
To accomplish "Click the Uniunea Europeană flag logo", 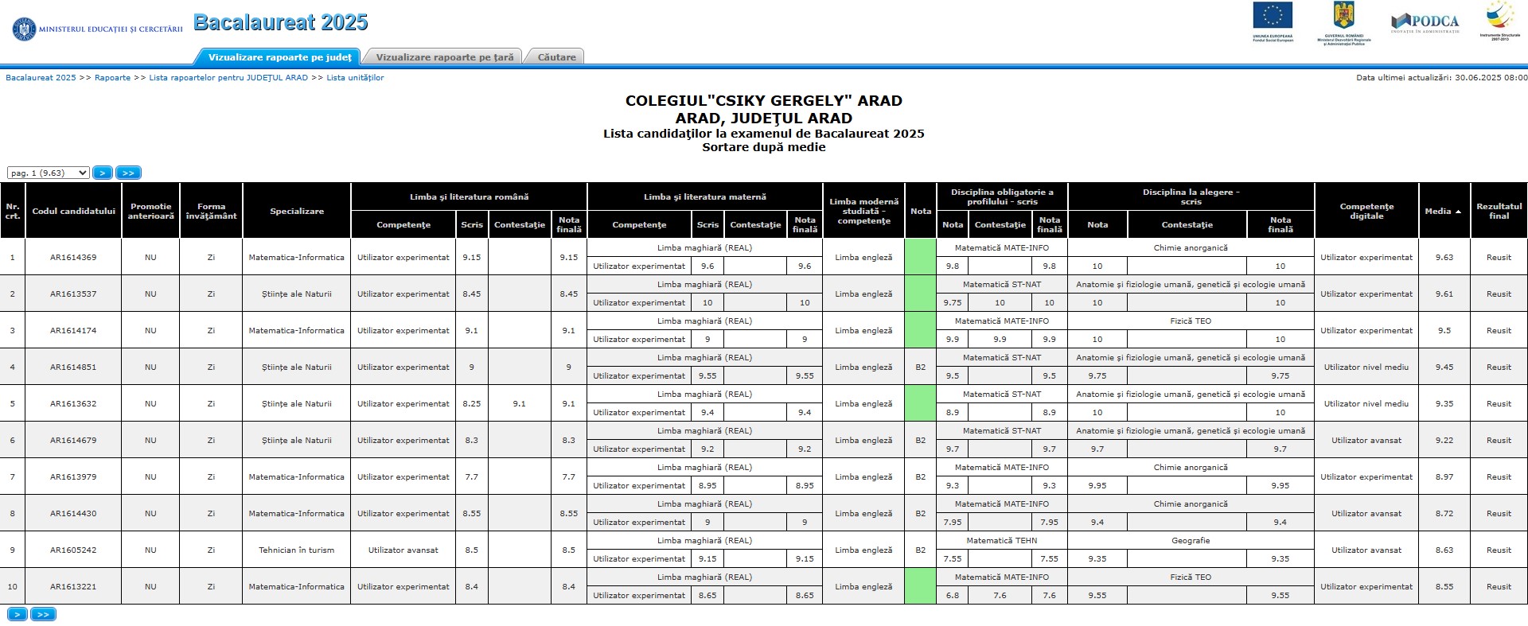I will (x=1273, y=21).
